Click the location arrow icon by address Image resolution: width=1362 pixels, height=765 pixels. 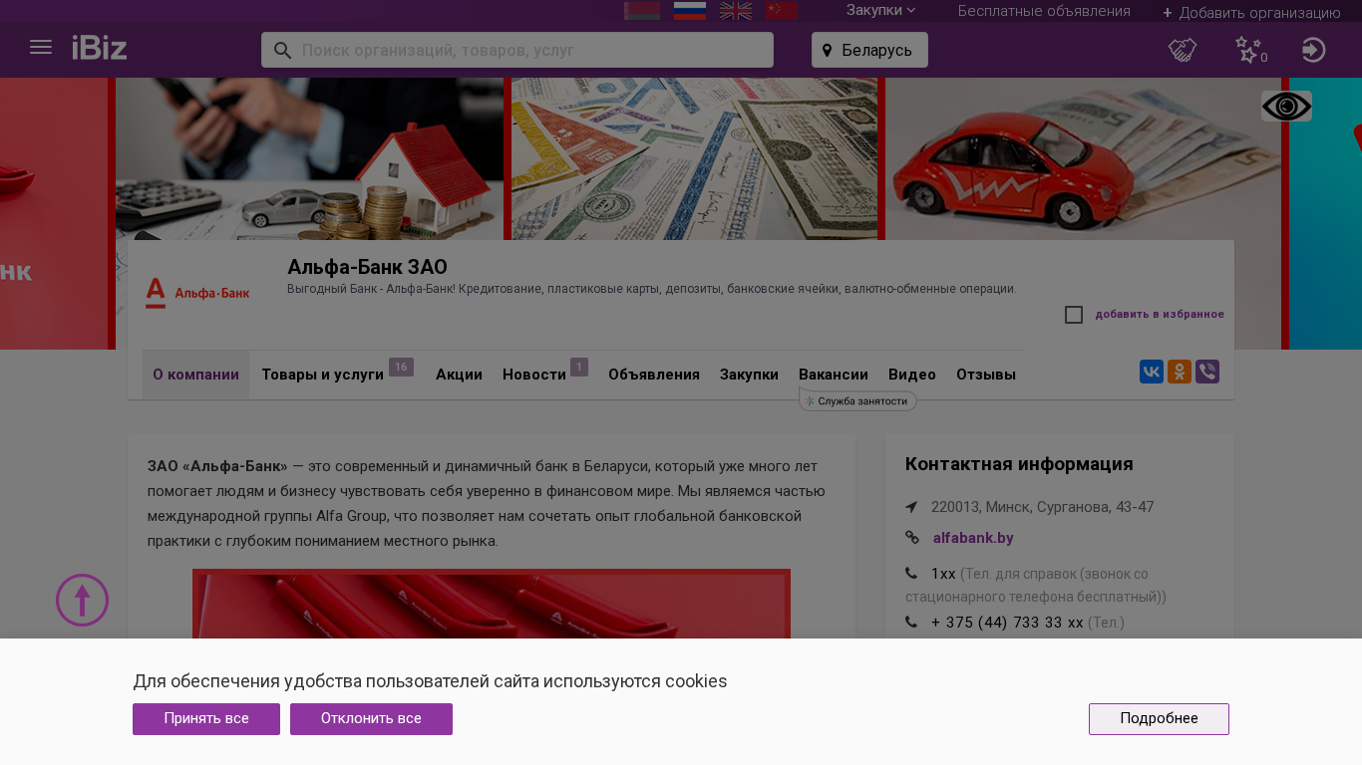click(x=911, y=507)
